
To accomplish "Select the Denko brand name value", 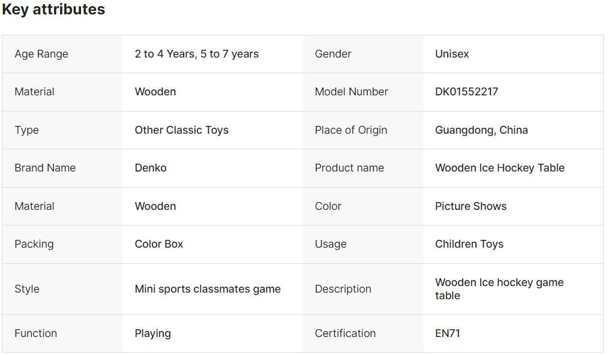I will coord(151,168).
